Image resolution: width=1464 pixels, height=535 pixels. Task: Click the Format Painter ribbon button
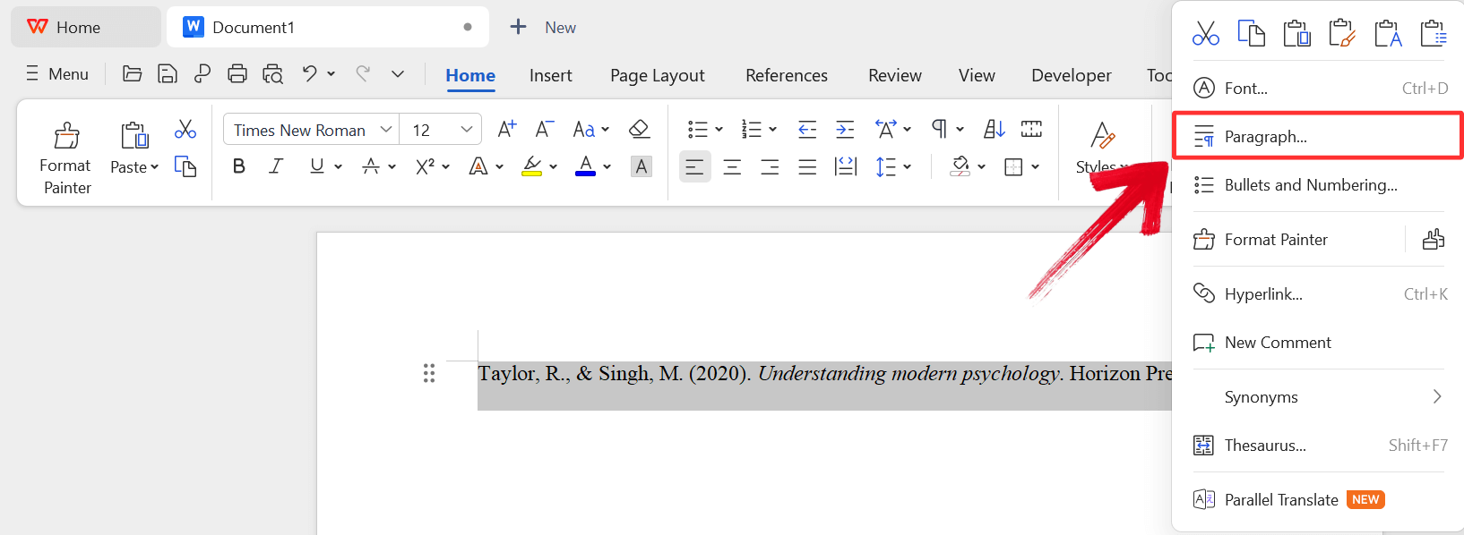pyautogui.click(x=65, y=157)
